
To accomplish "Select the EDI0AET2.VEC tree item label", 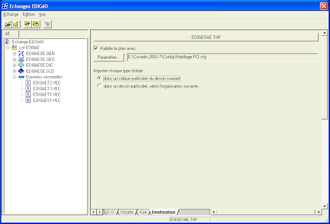I will pos(47,83).
